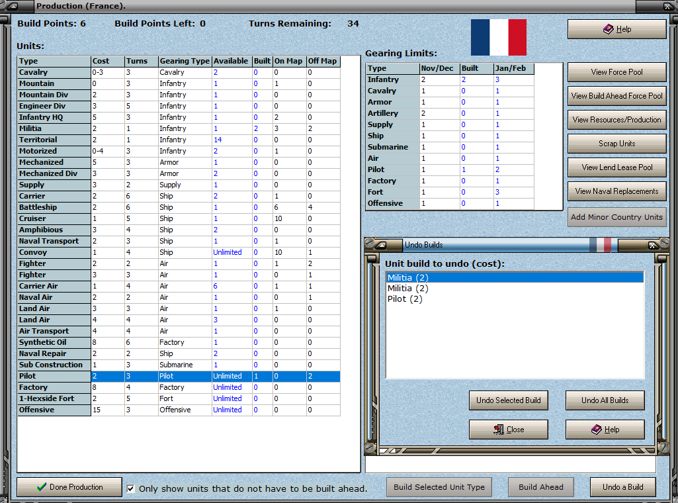Open Add Minor Country Units

(x=616, y=216)
